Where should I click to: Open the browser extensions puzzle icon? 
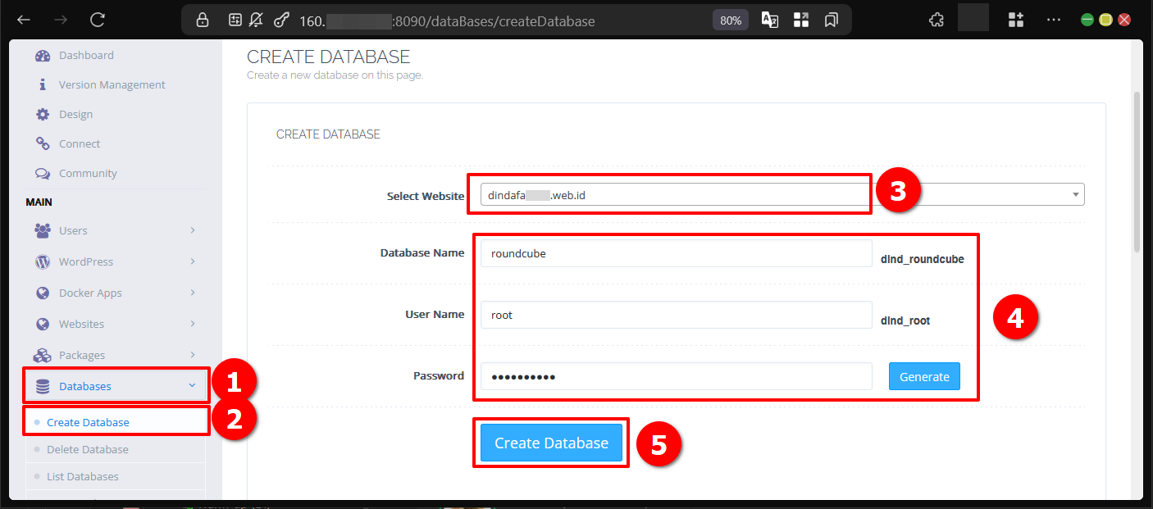[936, 20]
